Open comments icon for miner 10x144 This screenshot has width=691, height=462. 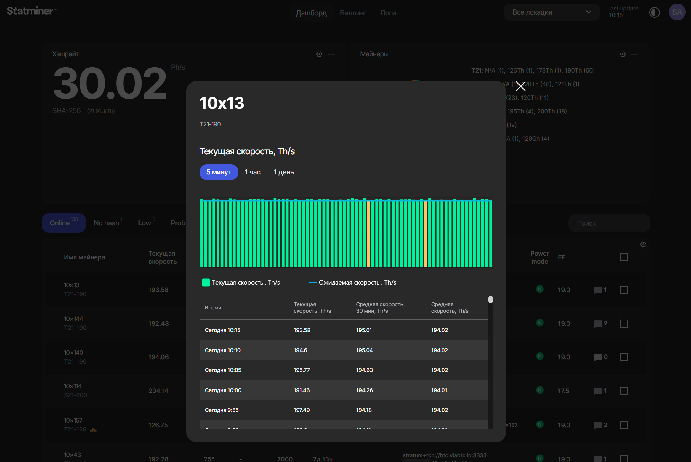tap(598, 324)
